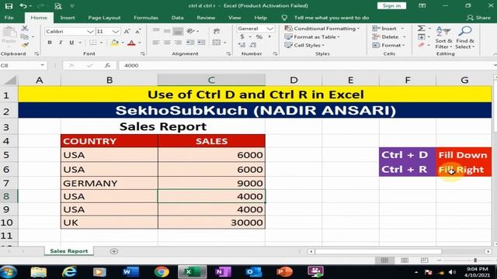Screen dimensions: 497x279
Task: Toggle Align Right horizontal alignment
Action: pyautogui.click(x=178, y=42)
